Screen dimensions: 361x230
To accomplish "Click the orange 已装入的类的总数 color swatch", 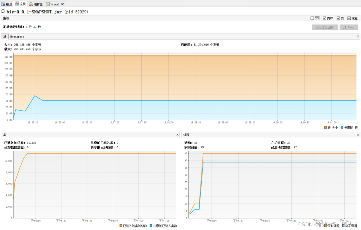I will (x=121, y=226).
